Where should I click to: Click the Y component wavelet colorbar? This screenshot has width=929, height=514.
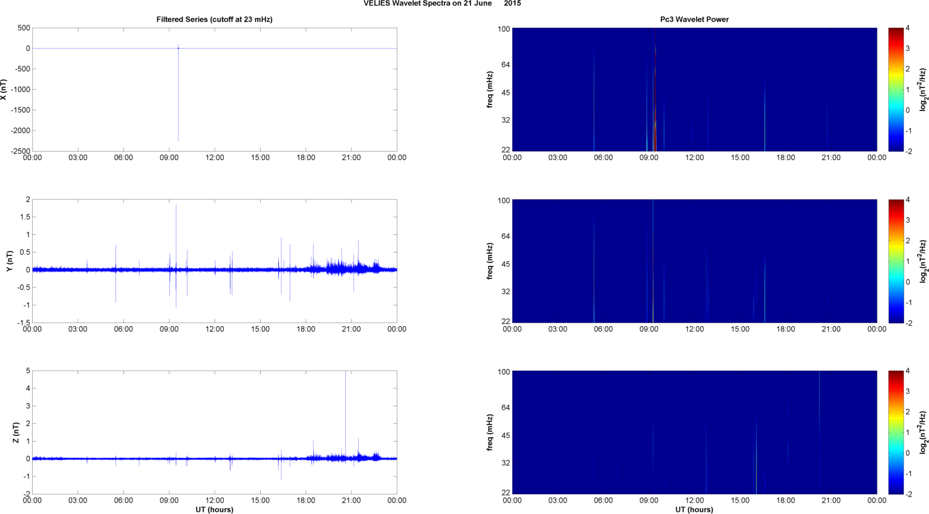click(896, 261)
